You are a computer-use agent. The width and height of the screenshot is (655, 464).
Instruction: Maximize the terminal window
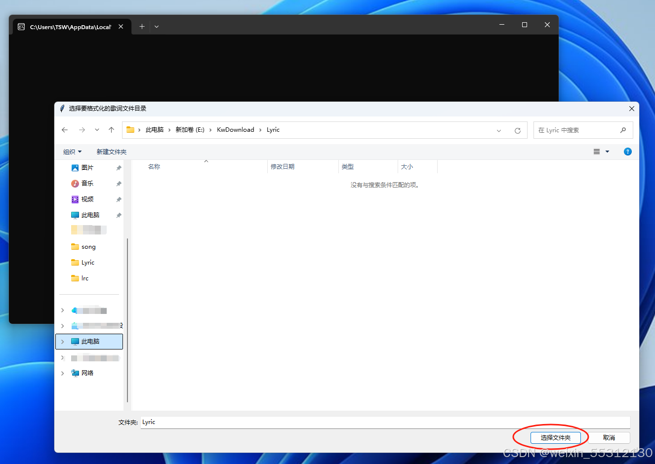(x=525, y=25)
